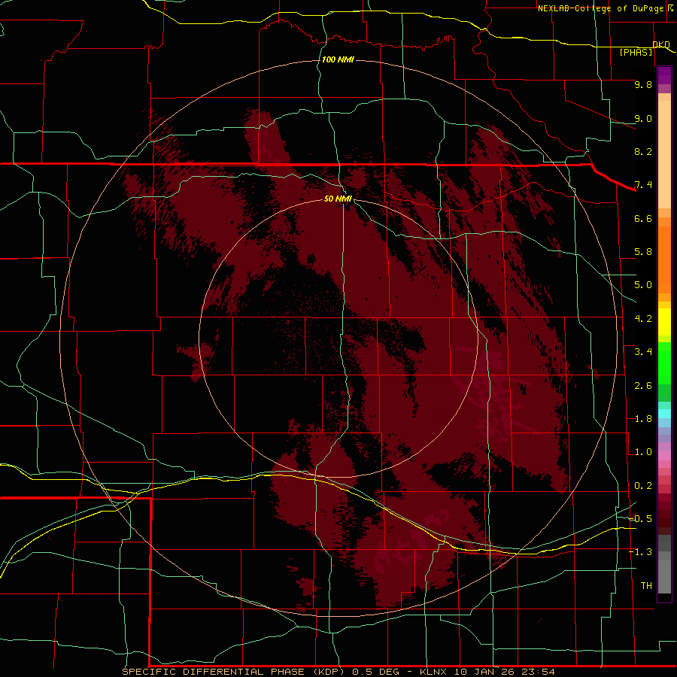Pick the peach band of the color bar

tap(664, 151)
